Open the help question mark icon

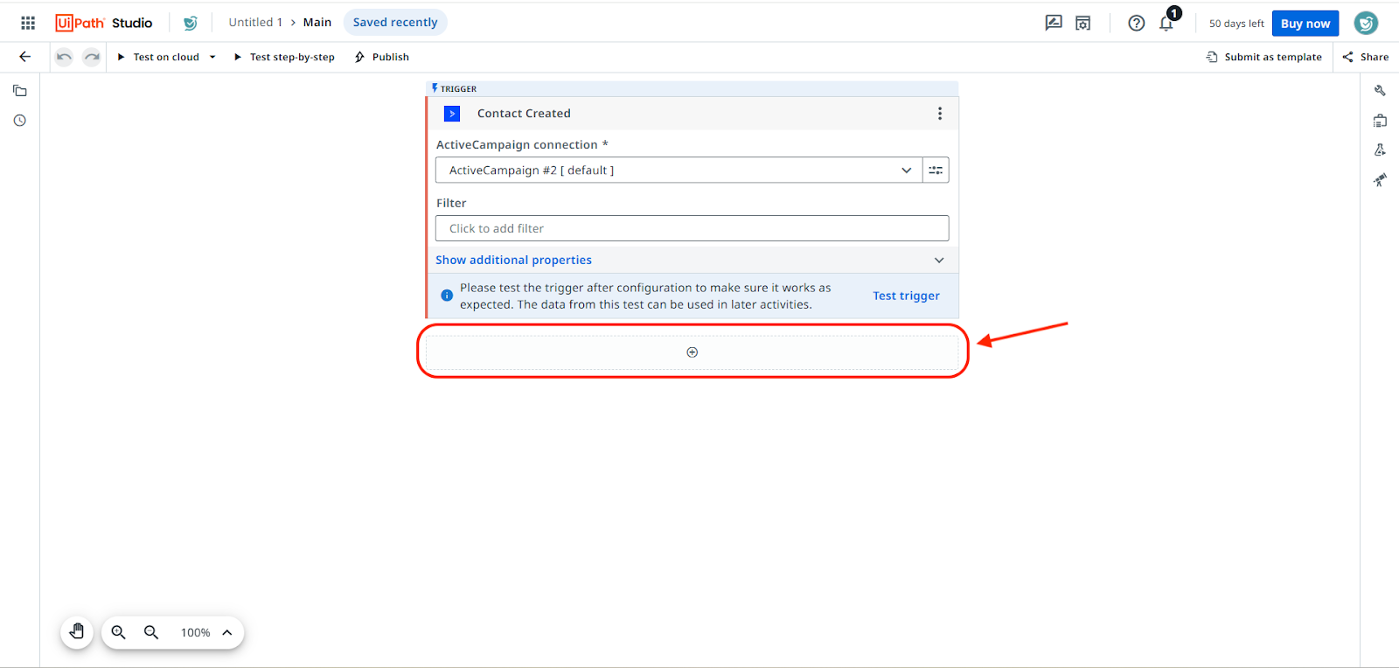click(1136, 24)
